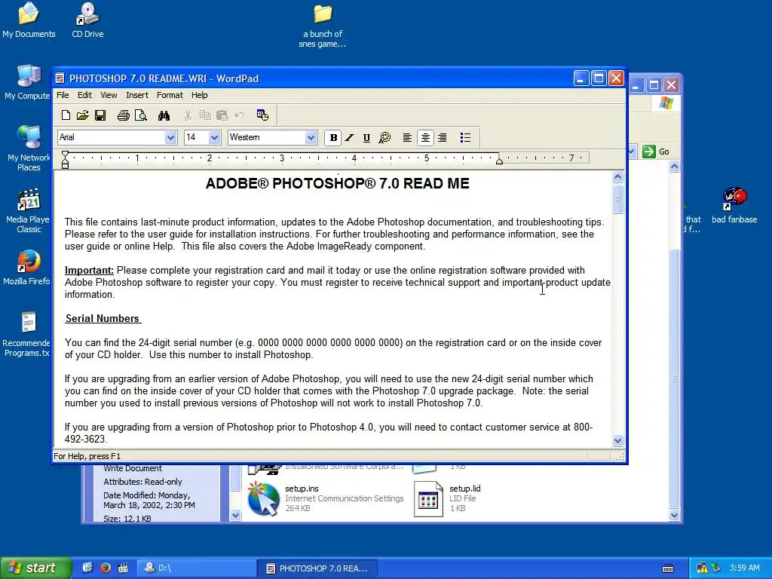
Task: Click Go in the Explorer window
Action: pos(657,152)
